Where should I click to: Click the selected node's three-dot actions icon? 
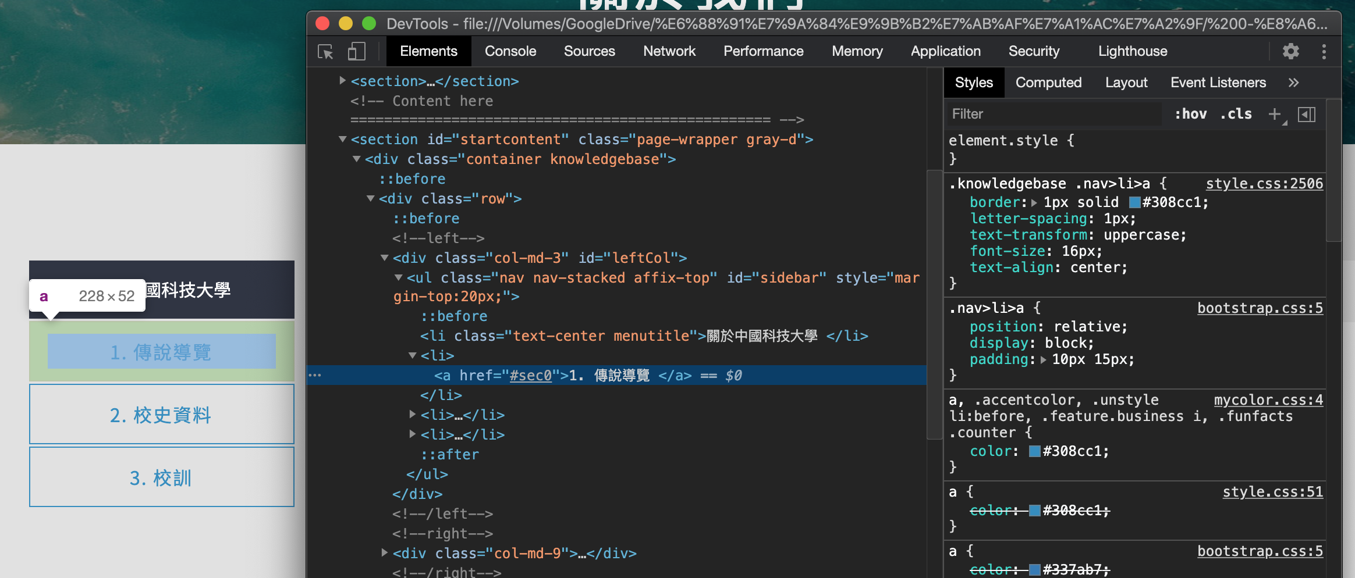tap(315, 375)
